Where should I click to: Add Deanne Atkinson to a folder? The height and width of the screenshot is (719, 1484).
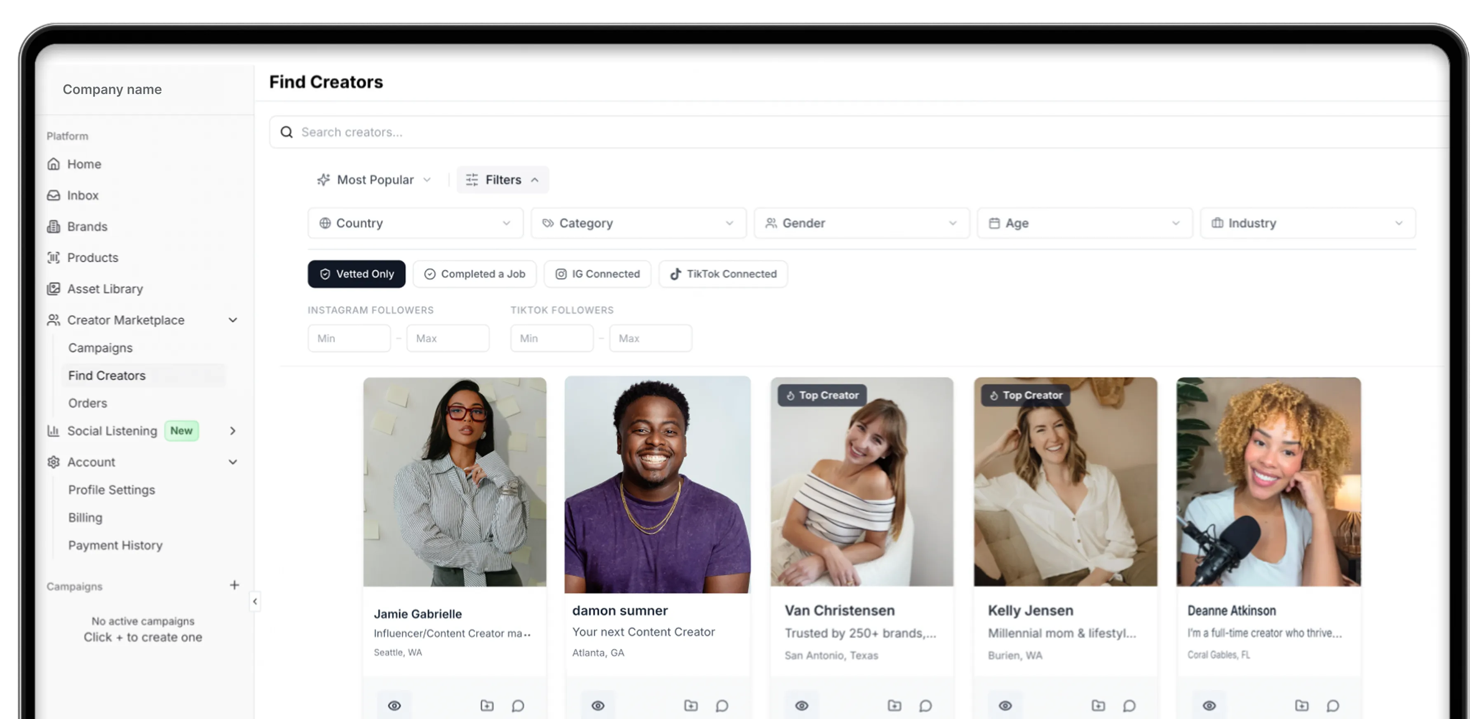coord(1301,706)
